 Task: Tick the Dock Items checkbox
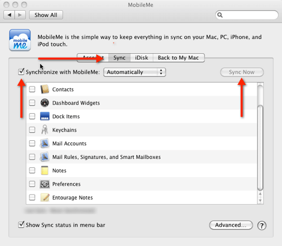(32, 116)
